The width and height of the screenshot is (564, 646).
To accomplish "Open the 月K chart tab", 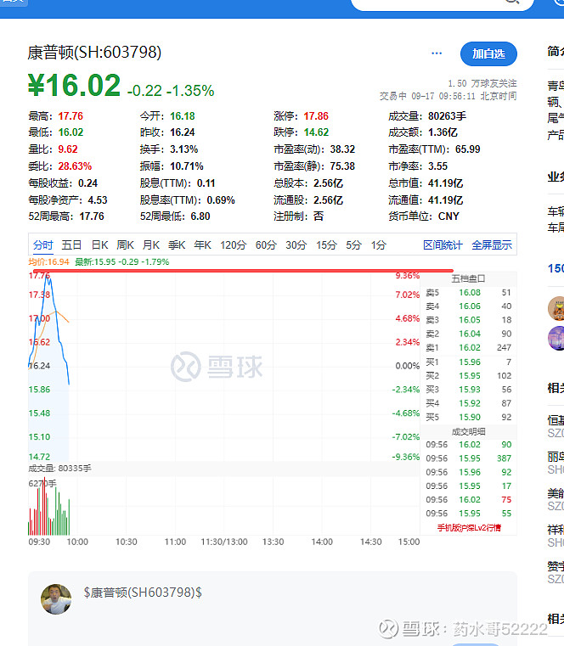I will 151,245.
